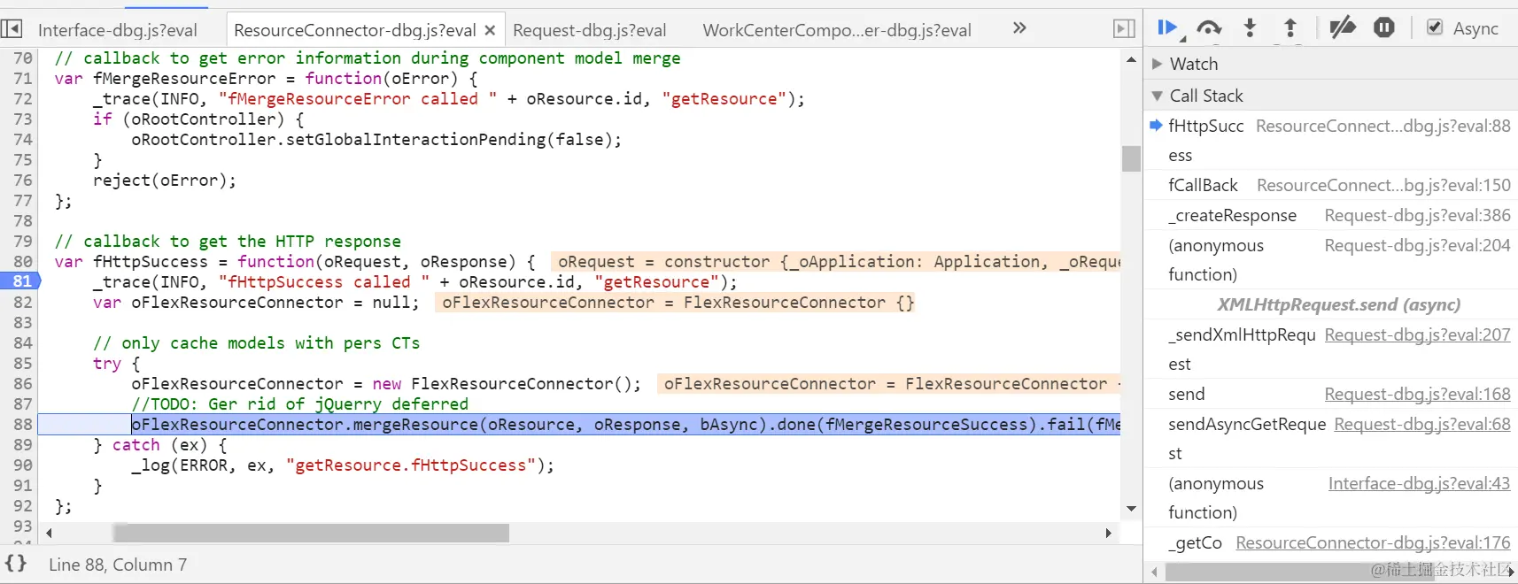This screenshot has height=584, width=1518.
Task: Click the editor scroll down arrow
Action: tap(1131, 509)
